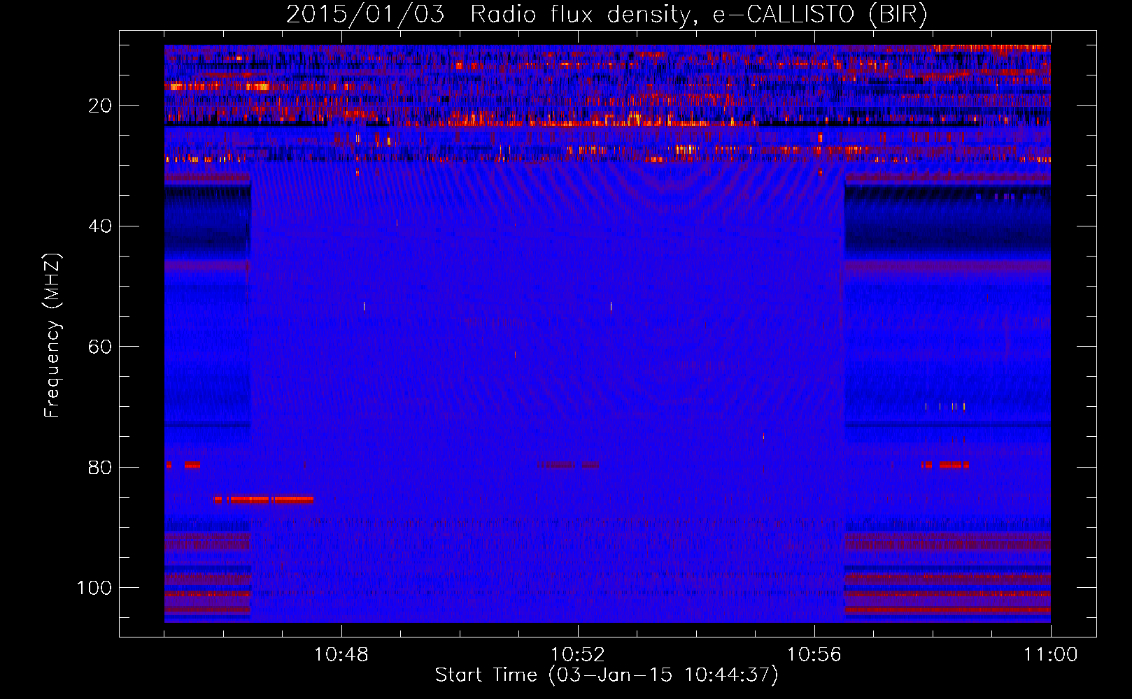Click the 20 frequency tick label
This screenshot has width=1132, height=699.
[x=100, y=106]
